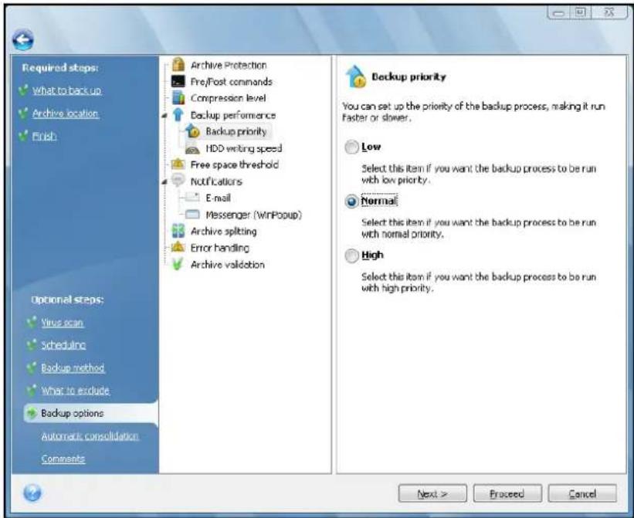
Task: Open the Archive location step
Action: [x=65, y=113]
